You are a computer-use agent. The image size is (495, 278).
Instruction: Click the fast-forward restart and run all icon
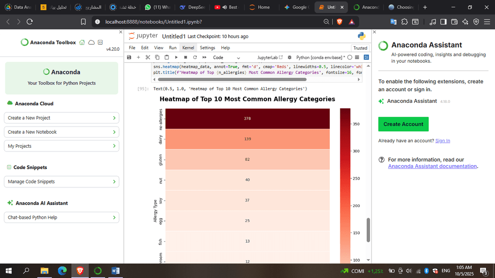tap(204, 57)
